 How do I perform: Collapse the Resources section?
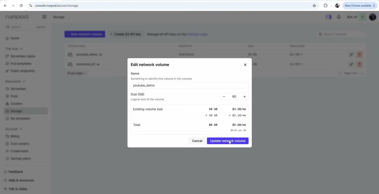point(15,81)
